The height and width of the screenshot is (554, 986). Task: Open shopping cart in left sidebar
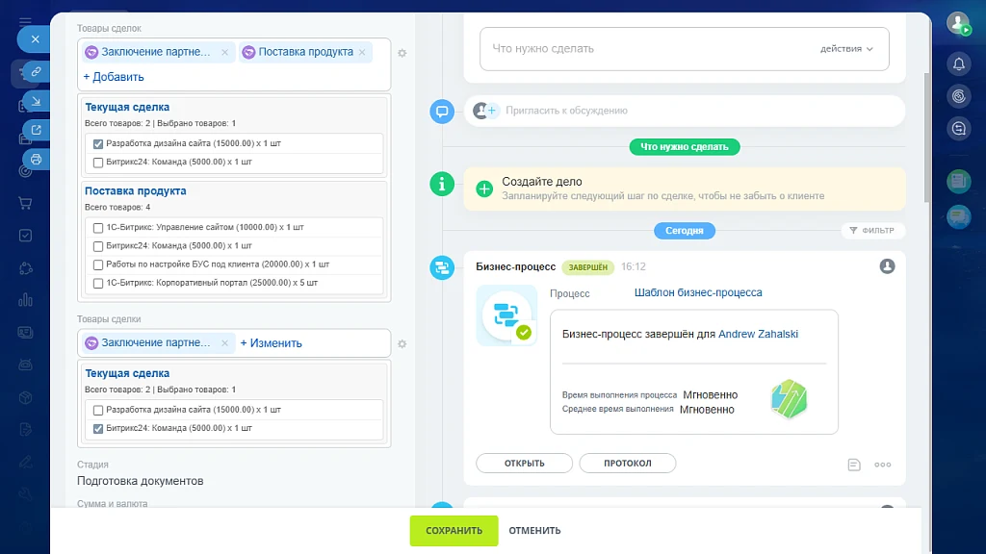tap(25, 203)
